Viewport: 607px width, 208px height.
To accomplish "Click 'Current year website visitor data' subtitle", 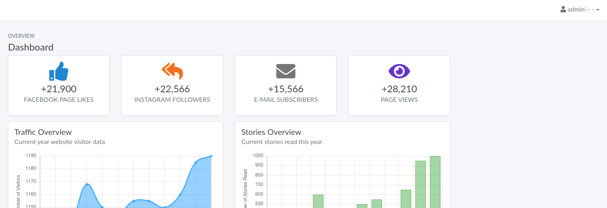I will (x=60, y=142).
